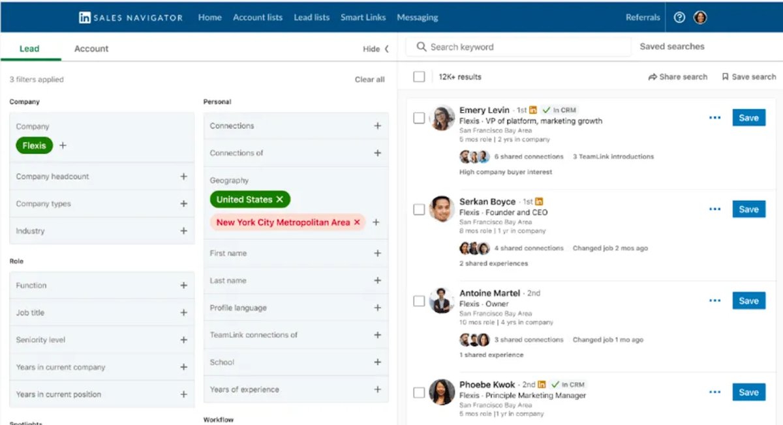This screenshot has width=783, height=425.
Task: Select Antoine Martel's checkbox
Action: (419, 300)
